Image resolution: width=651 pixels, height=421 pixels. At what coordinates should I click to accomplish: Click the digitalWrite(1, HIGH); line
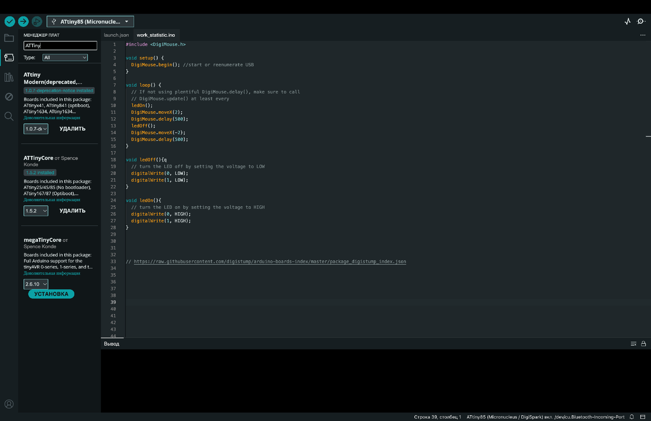point(161,221)
